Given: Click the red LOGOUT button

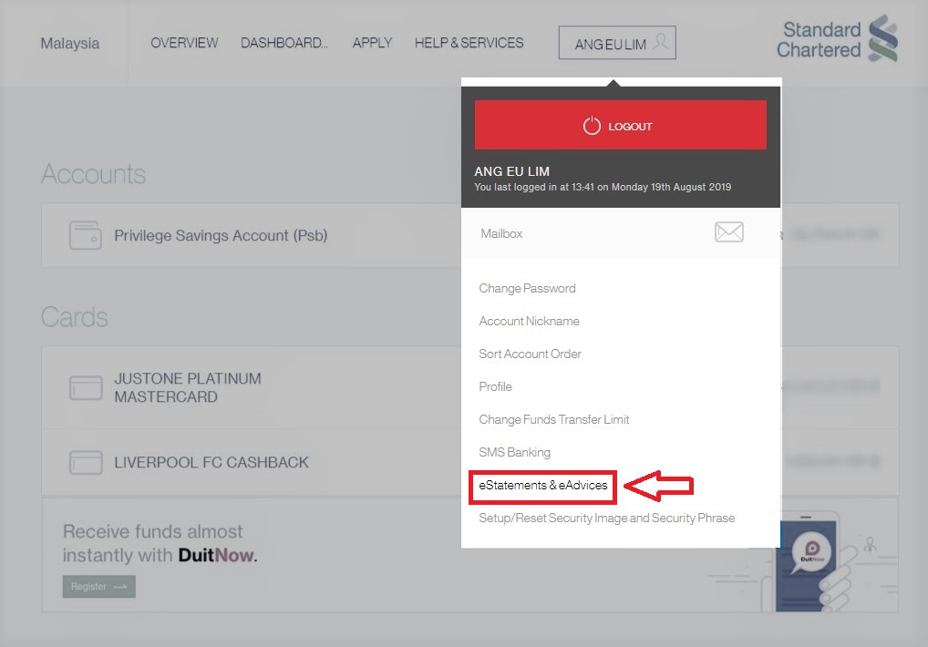Looking at the screenshot, I should pos(620,125).
